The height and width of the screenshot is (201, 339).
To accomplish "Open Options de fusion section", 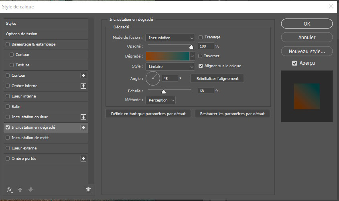I will pos(46,34).
